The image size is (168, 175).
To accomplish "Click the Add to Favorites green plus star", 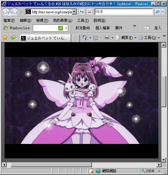I will pos(13,37).
